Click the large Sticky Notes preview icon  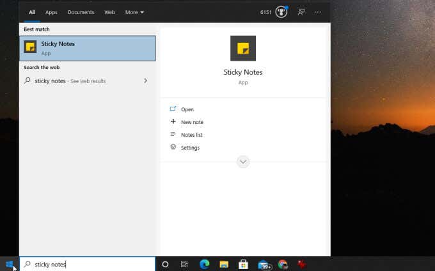[243, 48]
